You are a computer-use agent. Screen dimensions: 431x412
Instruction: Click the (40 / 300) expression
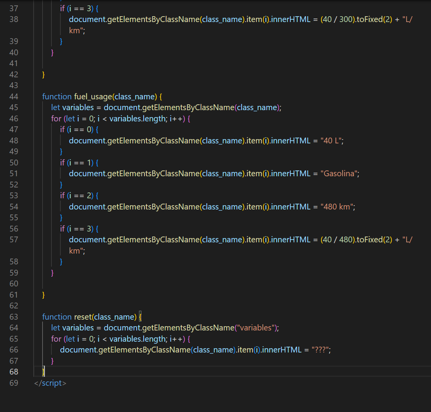click(x=338, y=19)
